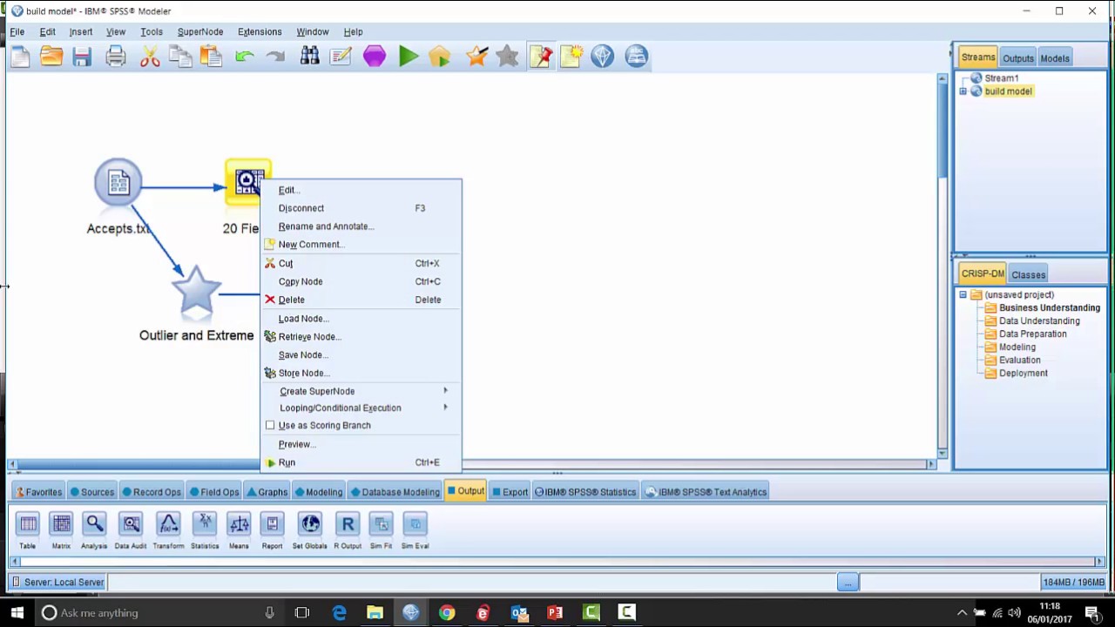Expand Looping/Conditional Execution submenu
The height and width of the screenshot is (627, 1115).
[x=362, y=408]
